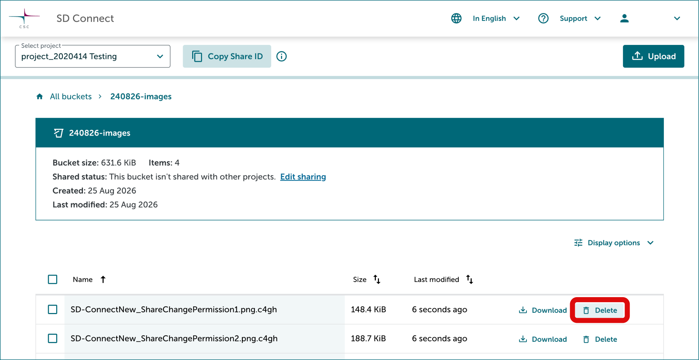Open the user profile icon
Screen dimensions: 699x360
coord(624,18)
